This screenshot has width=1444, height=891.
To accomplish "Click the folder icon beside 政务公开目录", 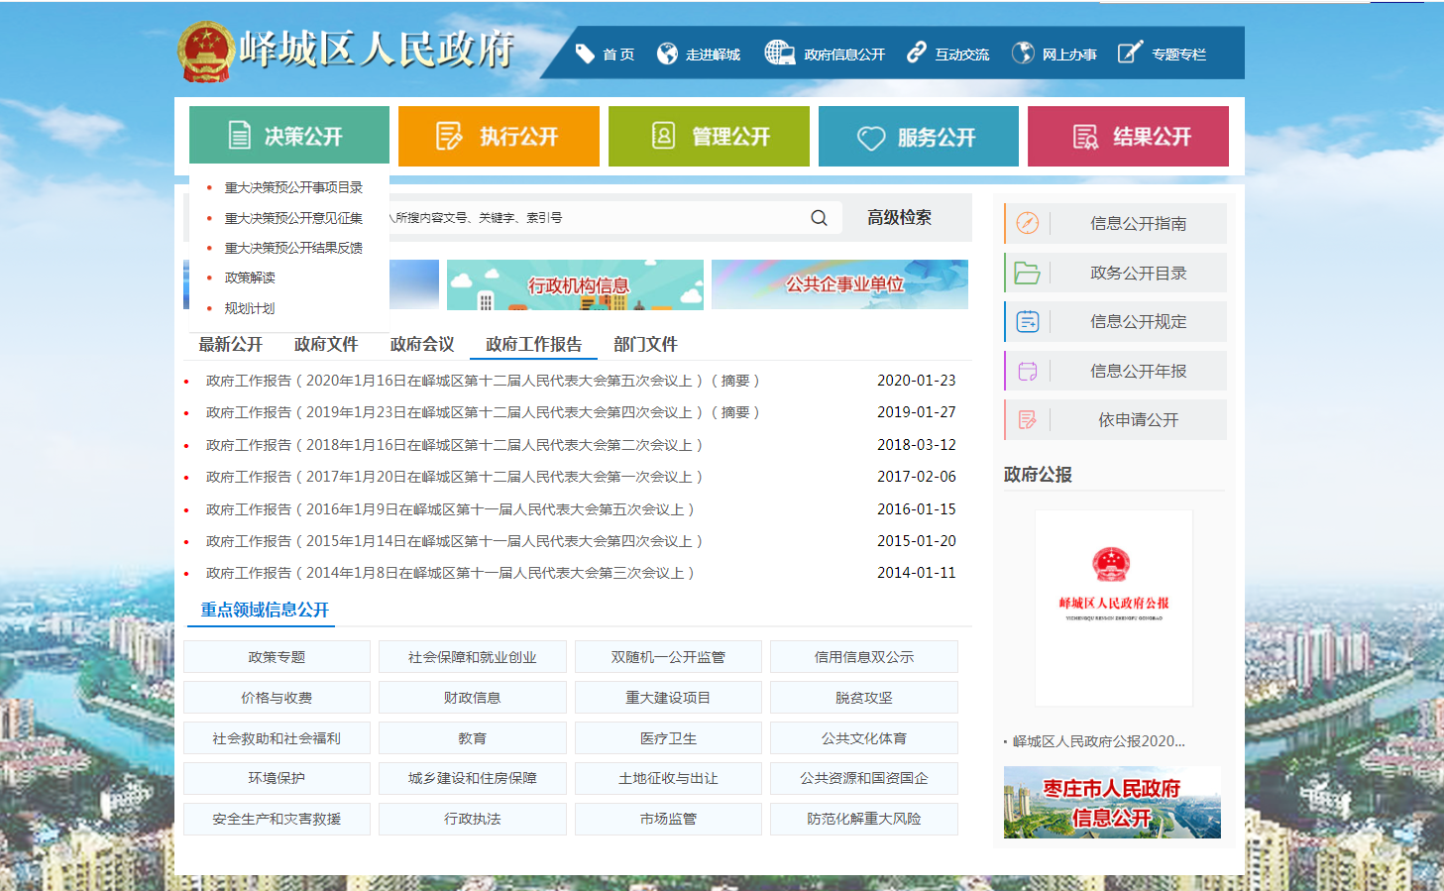I will pos(1028,274).
